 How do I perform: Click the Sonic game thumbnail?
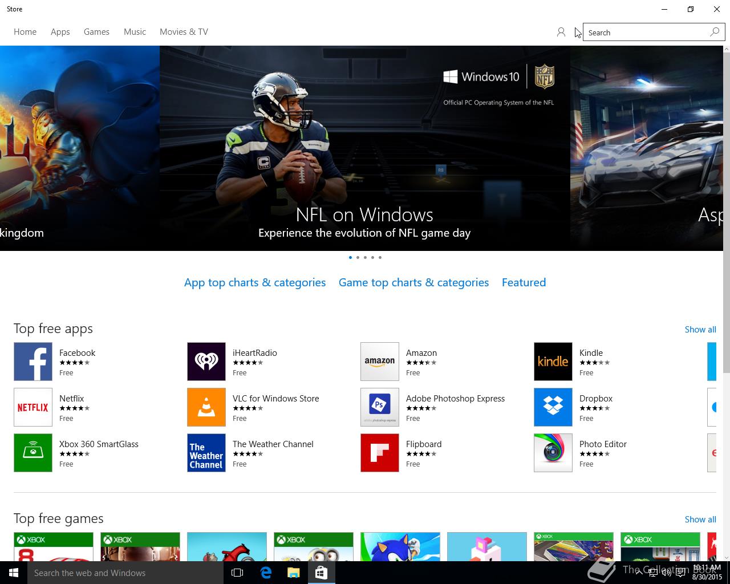pos(400,547)
